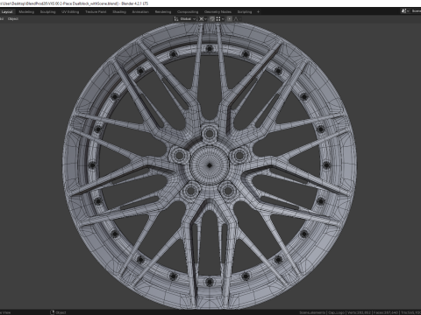Screen dimensions: 421x315
Task: Open the Scripting workspace tab
Action: 245,12
